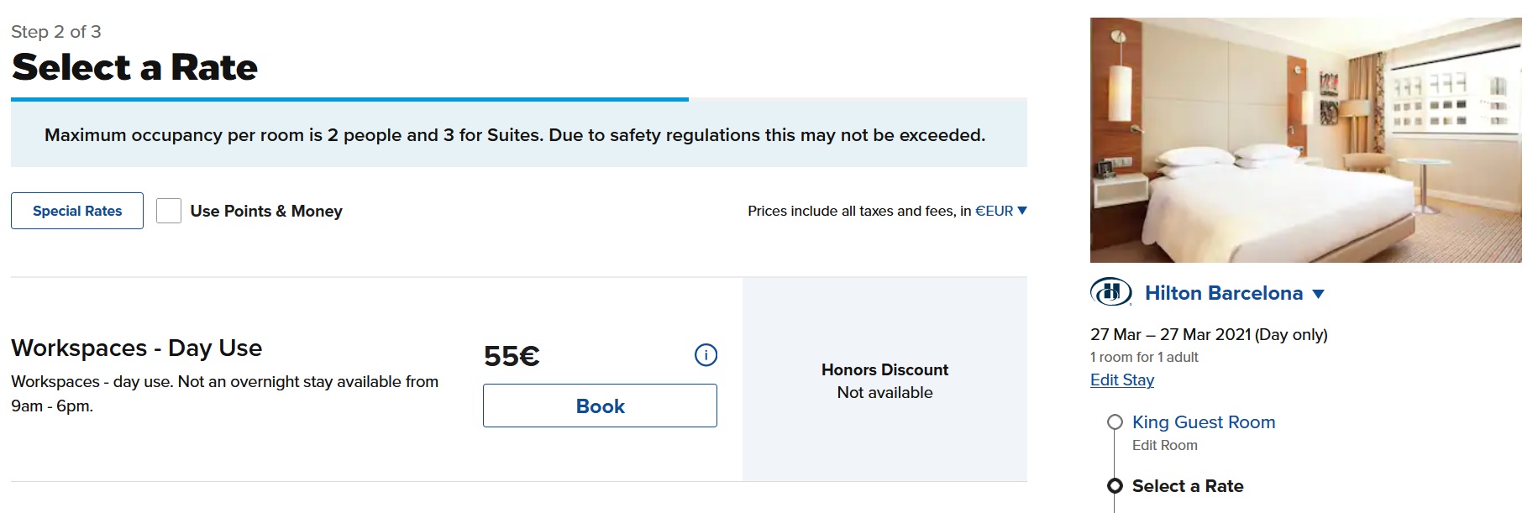Expand the currency dropdown arrow next to €EUR

pyautogui.click(x=1022, y=211)
